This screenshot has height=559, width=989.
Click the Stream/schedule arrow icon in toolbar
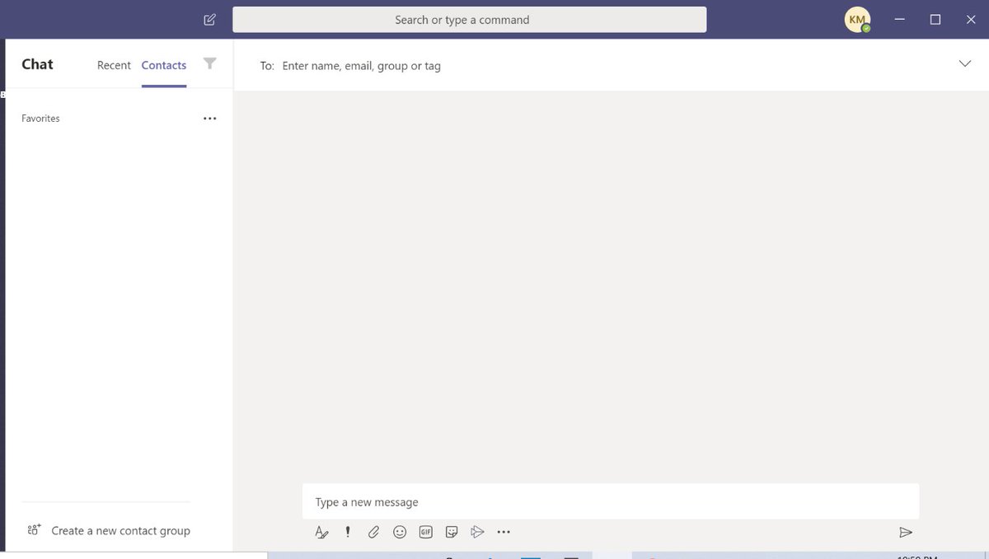pyautogui.click(x=477, y=532)
